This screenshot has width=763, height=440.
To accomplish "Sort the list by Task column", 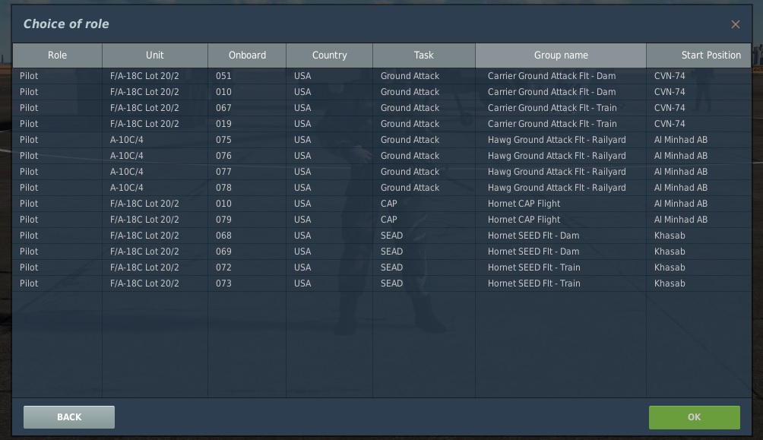I will coord(423,55).
